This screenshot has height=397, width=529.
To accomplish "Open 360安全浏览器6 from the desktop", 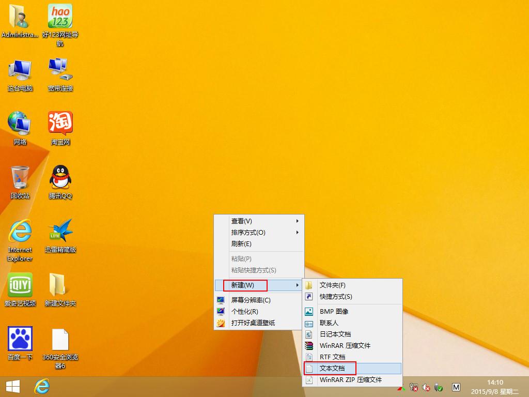I will (60, 339).
